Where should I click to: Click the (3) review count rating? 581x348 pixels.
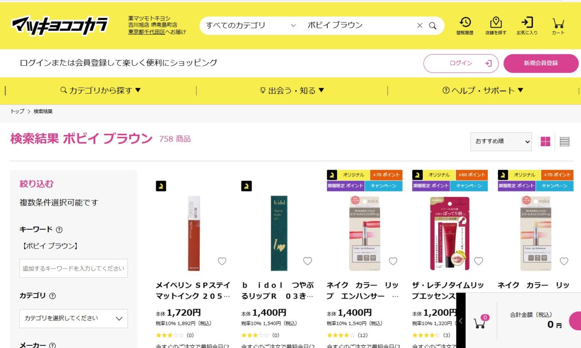pos(447,335)
